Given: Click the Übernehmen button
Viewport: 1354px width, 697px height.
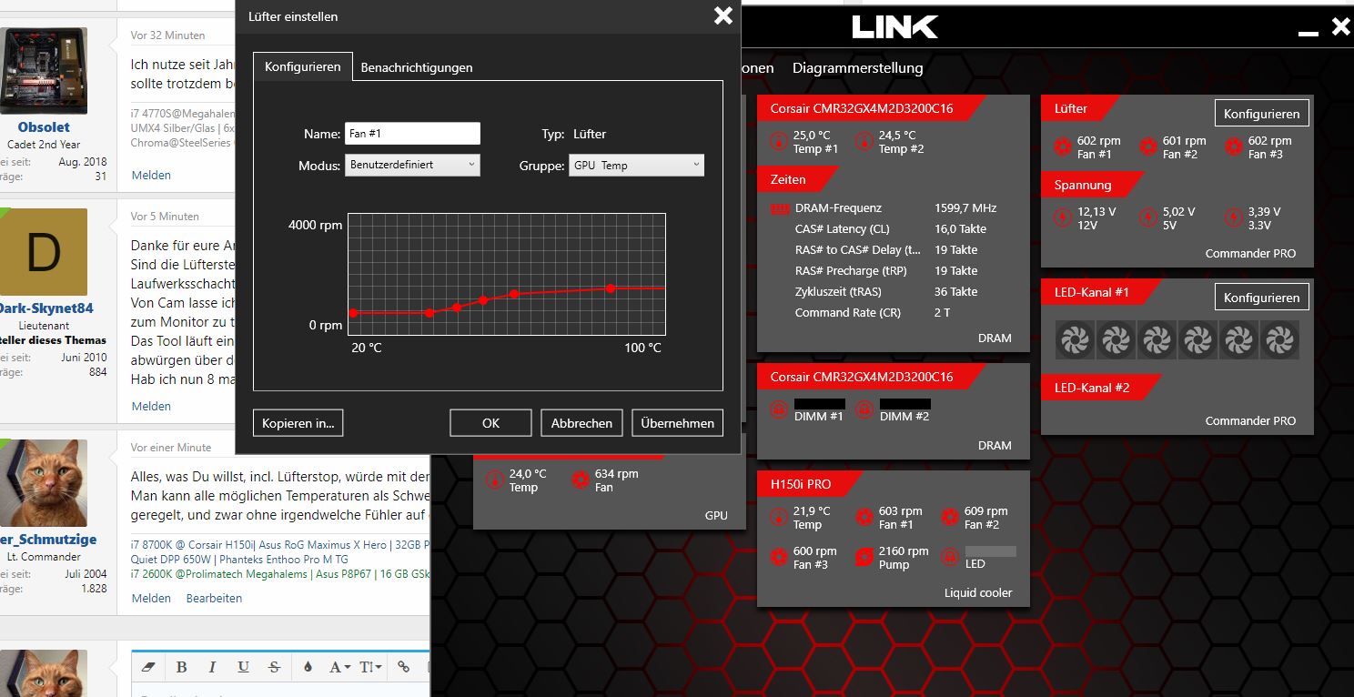Looking at the screenshot, I should click(x=678, y=423).
